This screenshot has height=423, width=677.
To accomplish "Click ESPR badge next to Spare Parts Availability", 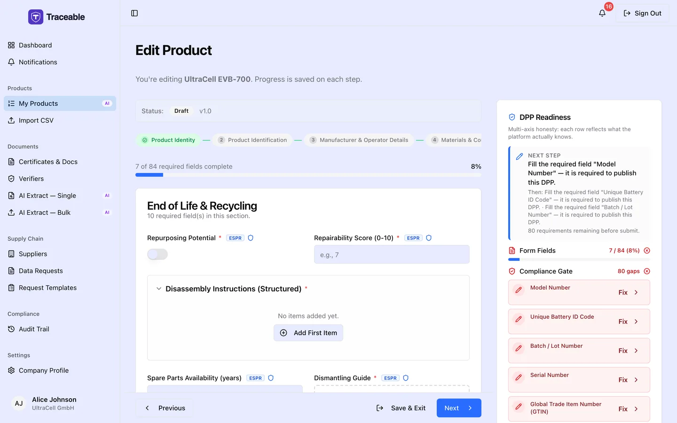I will click(x=255, y=378).
